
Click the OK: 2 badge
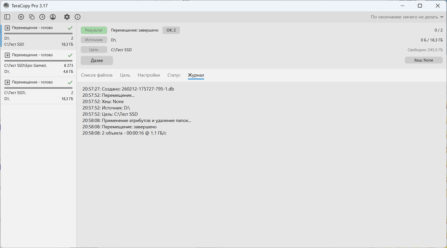[171, 30]
